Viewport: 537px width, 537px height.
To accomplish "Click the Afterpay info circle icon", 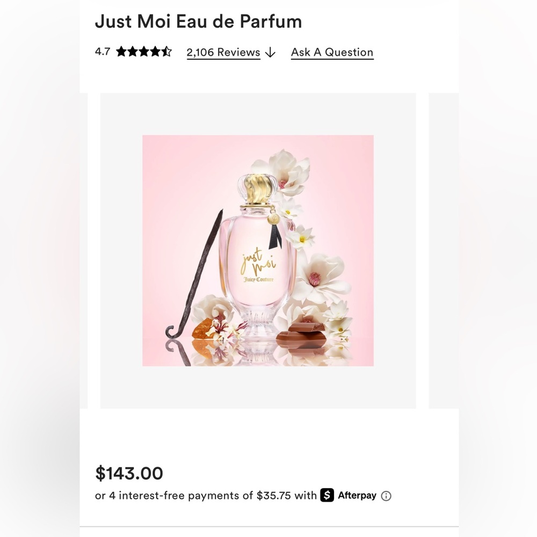I will coord(386,496).
